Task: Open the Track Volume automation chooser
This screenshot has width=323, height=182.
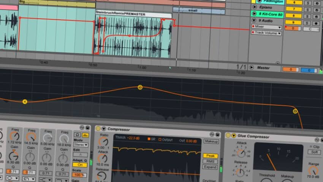Action: tap(266, 33)
